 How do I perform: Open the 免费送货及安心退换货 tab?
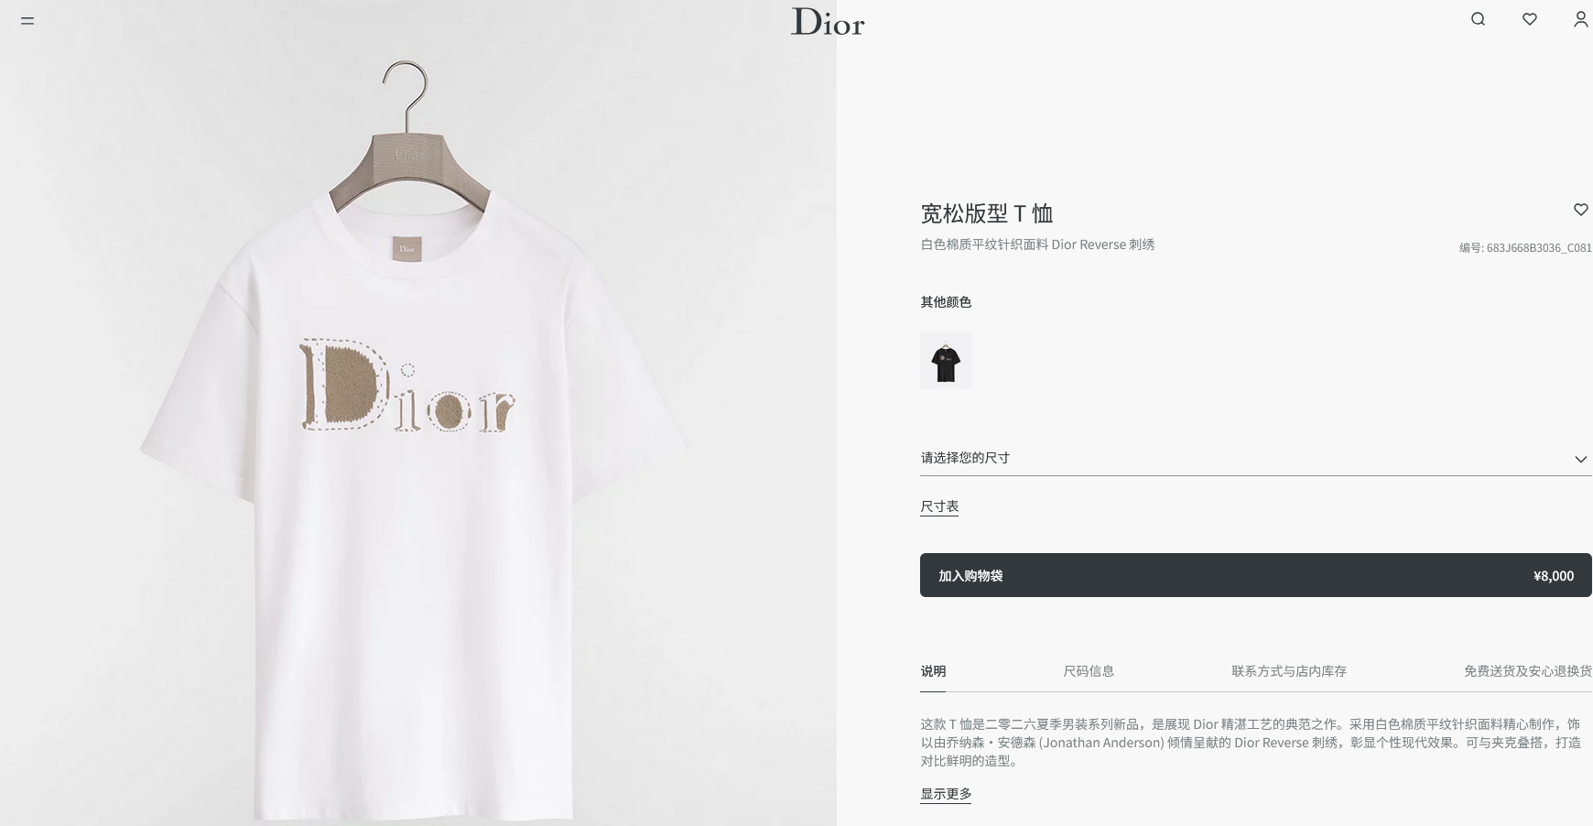click(1528, 671)
